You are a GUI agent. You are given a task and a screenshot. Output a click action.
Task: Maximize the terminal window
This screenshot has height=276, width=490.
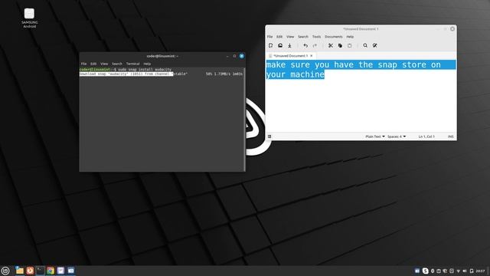point(234,56)
